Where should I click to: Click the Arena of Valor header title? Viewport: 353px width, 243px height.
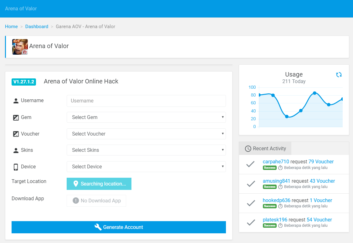(21, 8)
